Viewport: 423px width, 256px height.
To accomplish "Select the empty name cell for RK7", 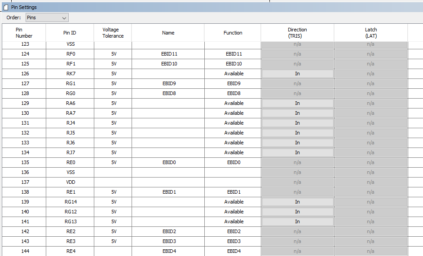I will [168, 74].
